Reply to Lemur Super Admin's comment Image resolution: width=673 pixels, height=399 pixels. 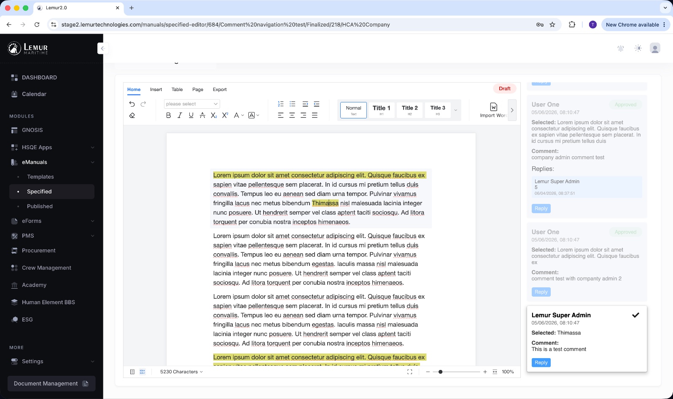541,362
